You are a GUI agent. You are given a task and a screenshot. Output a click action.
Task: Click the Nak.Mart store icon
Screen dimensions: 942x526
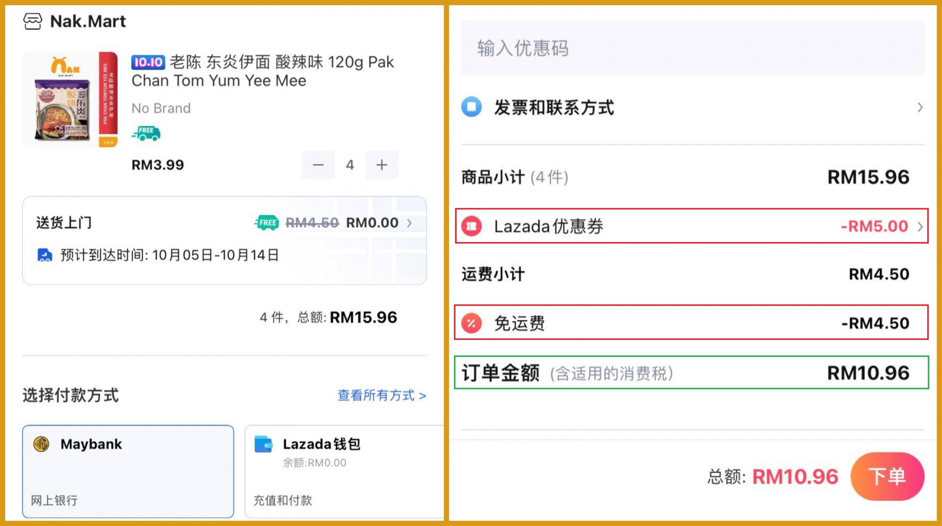pos(33,21)
